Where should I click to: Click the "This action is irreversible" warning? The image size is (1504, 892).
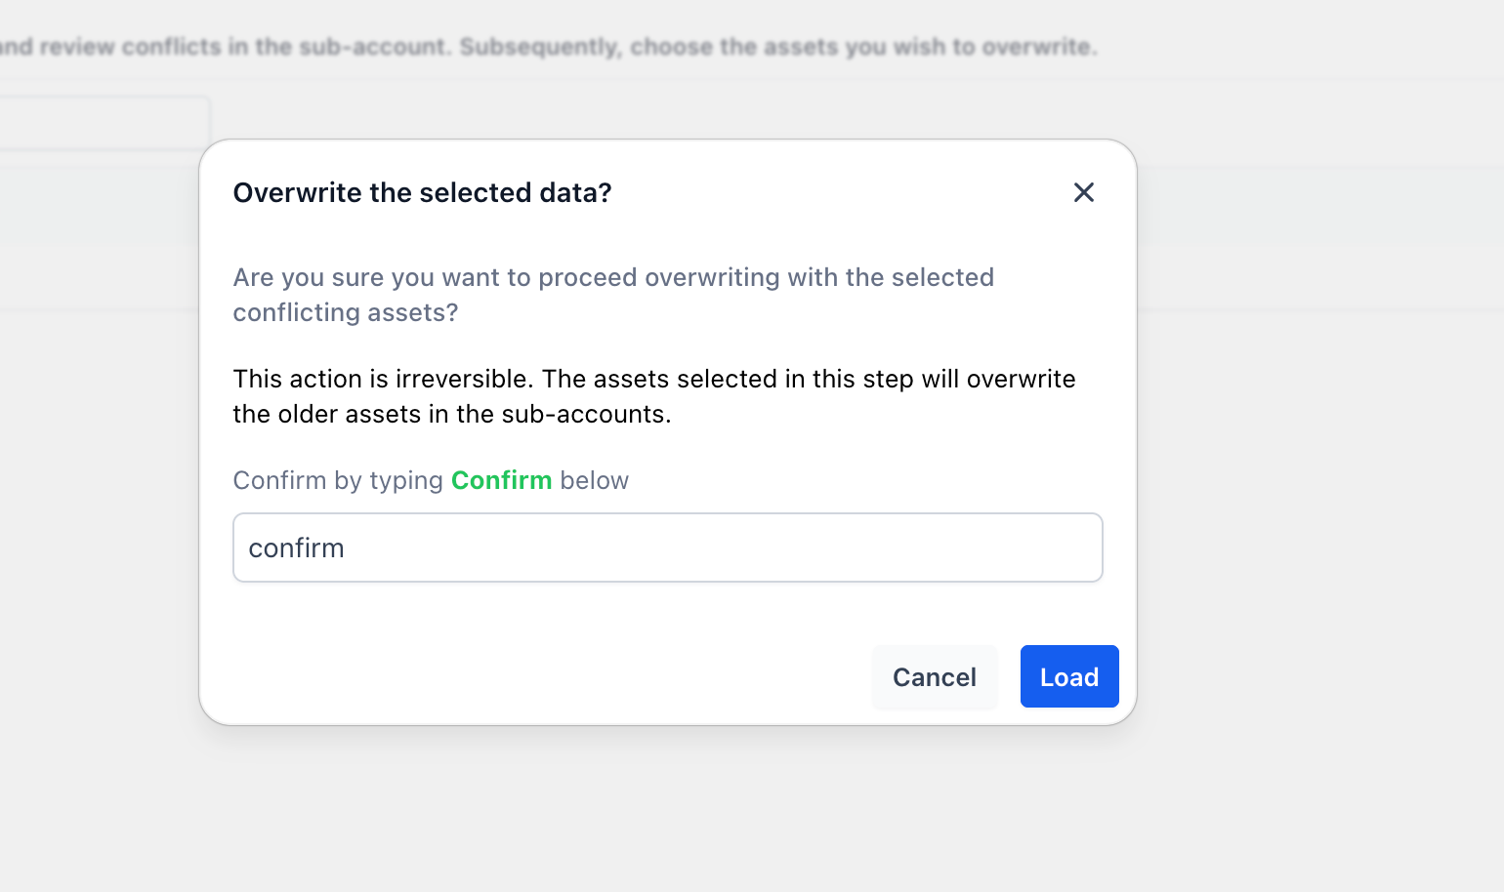click(x=384, y=379)
